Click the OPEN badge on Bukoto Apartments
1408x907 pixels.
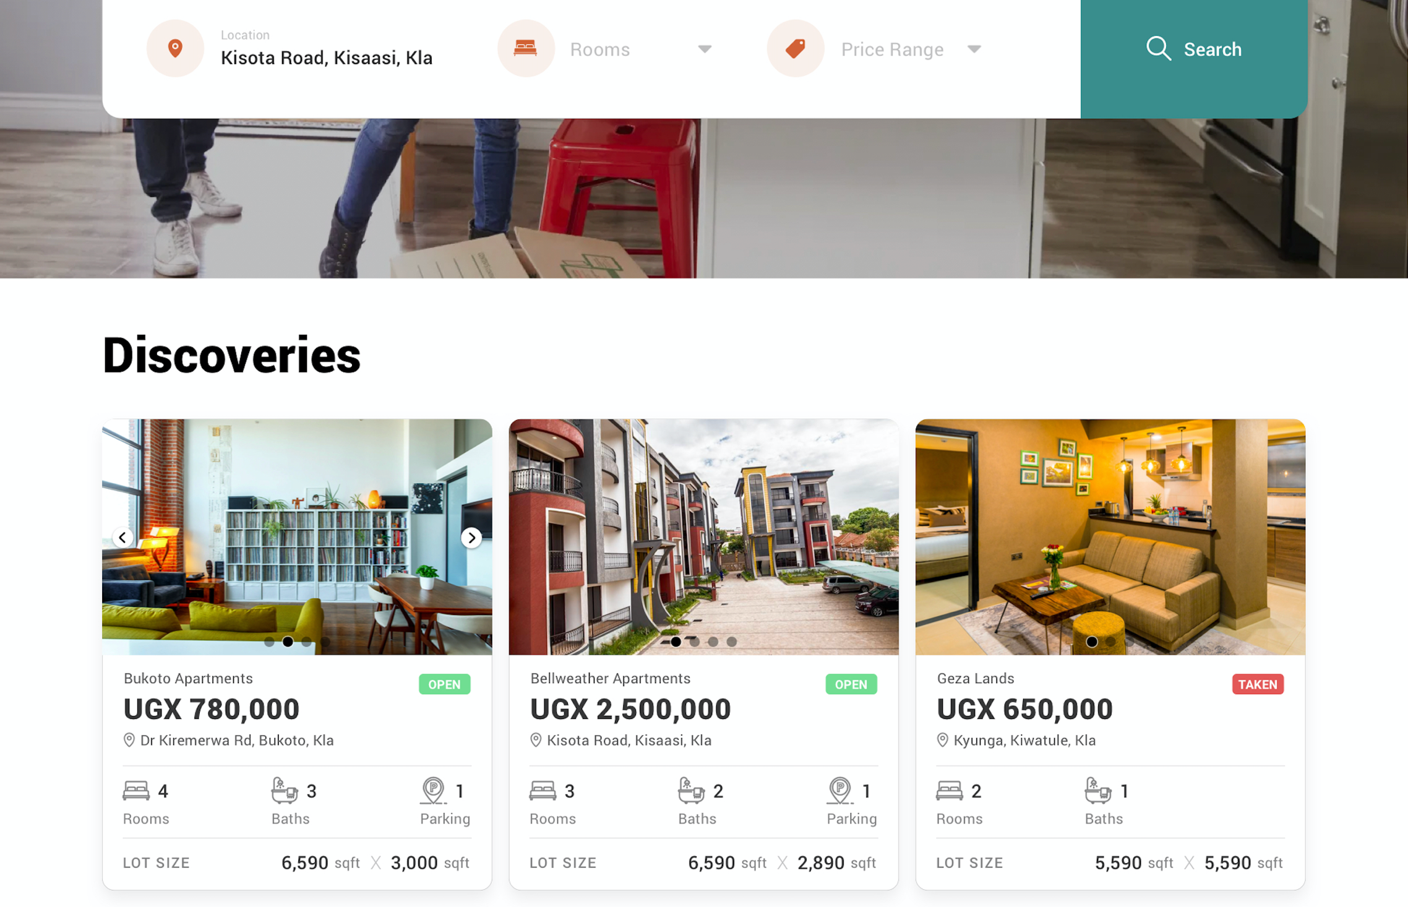tap(444, 684)
